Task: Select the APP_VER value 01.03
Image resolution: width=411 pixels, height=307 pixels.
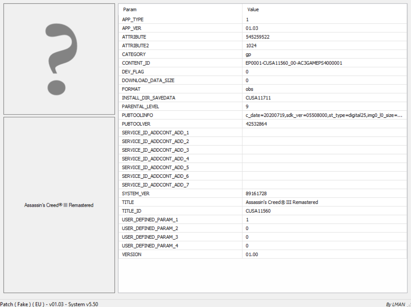Action: (252, 28)
